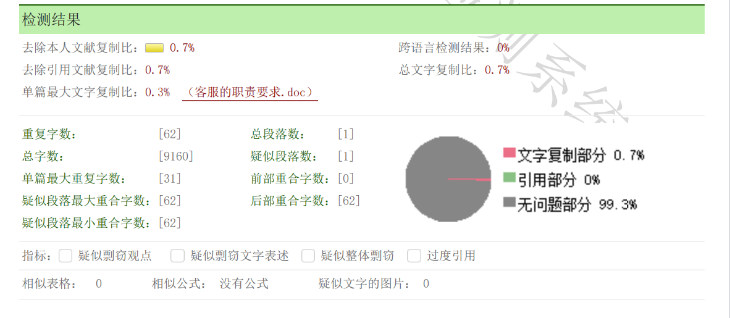Enable the 疑似整体剽窃 checkbox
Screen dimensions: 730x318
(x=308, y=256)
